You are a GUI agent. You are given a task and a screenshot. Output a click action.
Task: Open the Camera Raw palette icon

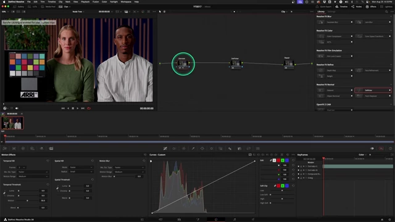[5, 149]
